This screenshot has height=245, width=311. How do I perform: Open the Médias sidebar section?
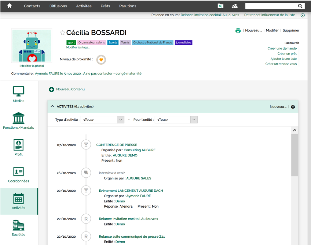tap(19, 94)
